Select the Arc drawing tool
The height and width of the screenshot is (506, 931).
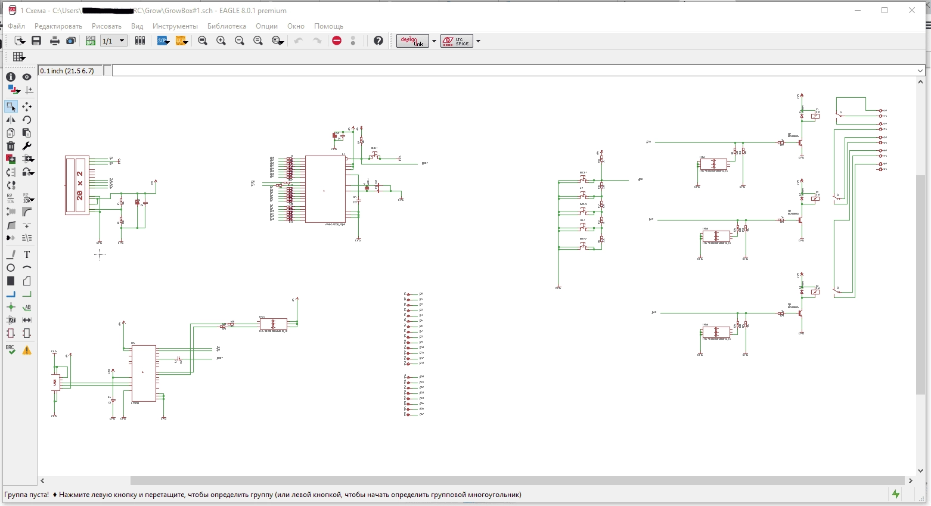point(27,268)
